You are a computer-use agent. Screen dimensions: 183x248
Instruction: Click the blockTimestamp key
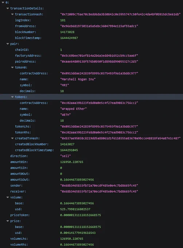(x=28, y=38)
